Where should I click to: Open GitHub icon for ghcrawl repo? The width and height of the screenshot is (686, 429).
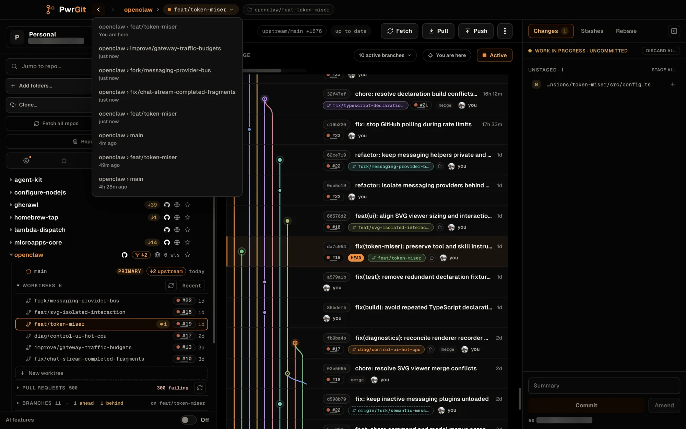point(167,205)
